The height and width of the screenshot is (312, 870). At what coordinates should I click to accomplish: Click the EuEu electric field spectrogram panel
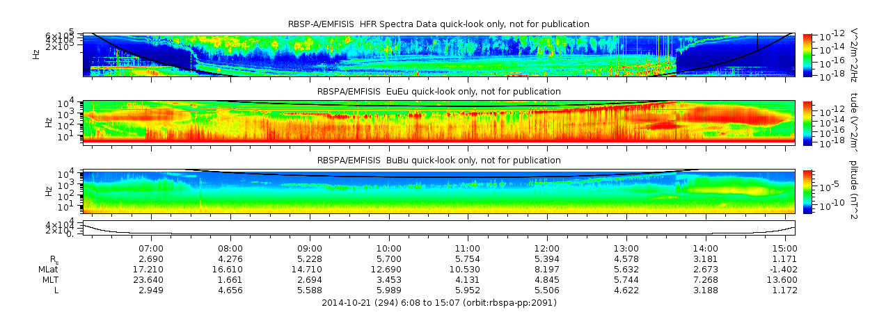pyautogui.click(x=438, y=122)
